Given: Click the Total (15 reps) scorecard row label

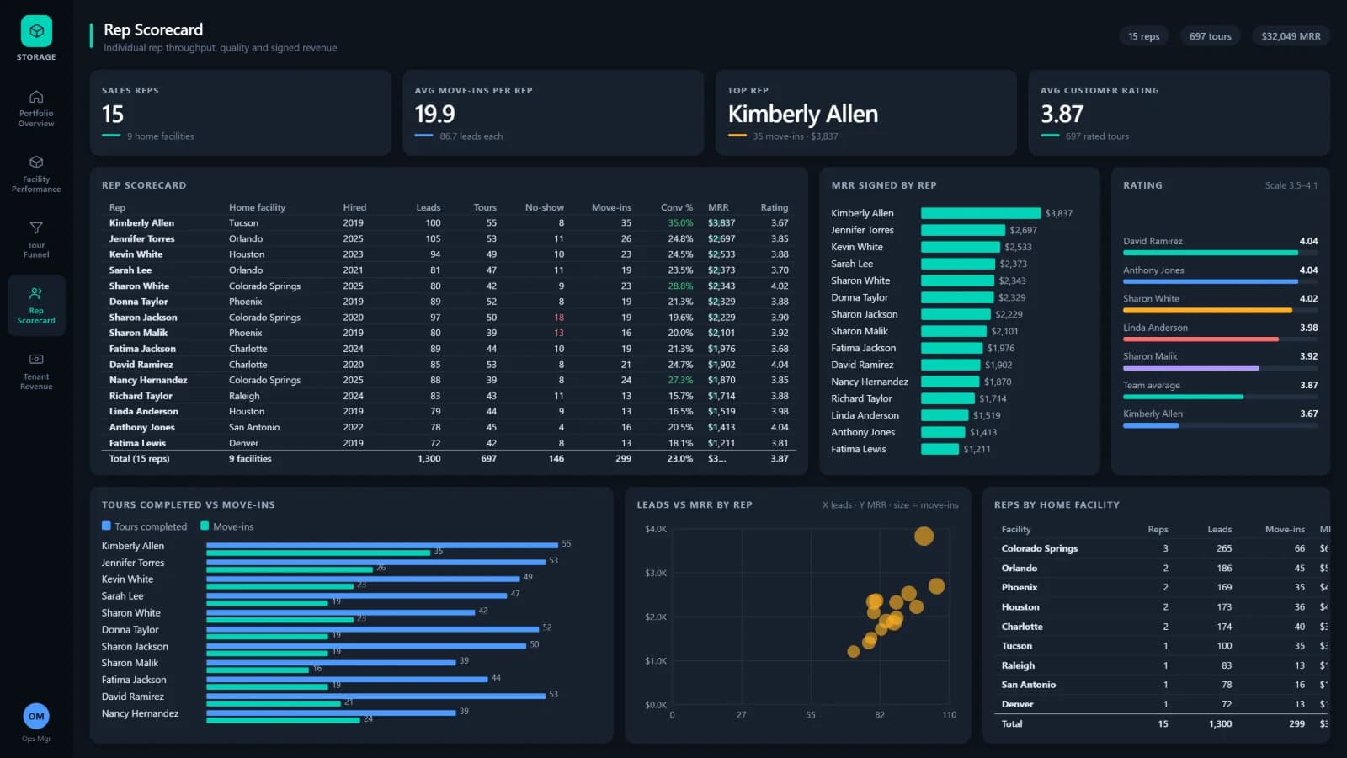Looking at the screenshot, I should [139, 459].
